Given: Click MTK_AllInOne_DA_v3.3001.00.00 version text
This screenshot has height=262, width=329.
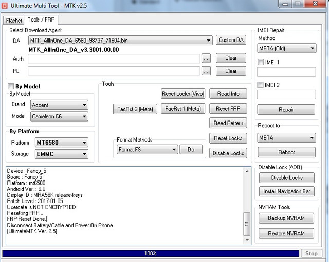Looking at the screenshot, I should pyautogui.click(x=74, y=50).
